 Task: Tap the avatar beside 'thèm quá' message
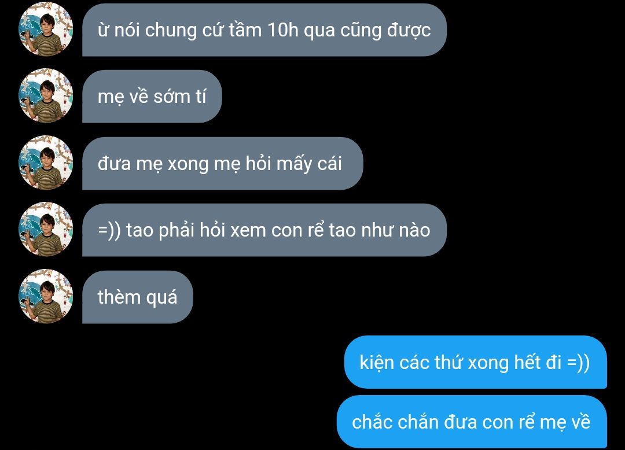46,296
